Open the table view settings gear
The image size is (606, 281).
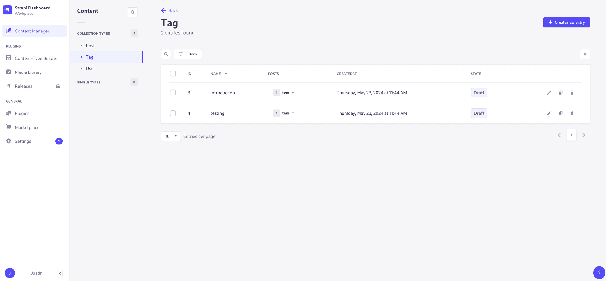point(585,54)
